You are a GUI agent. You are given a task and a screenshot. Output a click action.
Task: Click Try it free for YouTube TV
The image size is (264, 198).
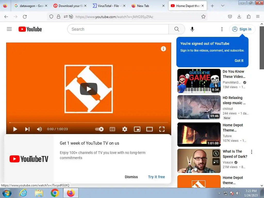point(156,177)
